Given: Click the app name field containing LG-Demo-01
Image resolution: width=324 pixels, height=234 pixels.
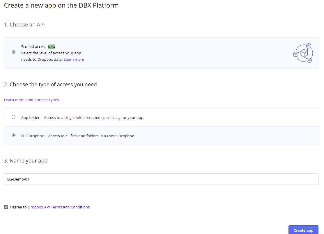Looking at the screenshot, I should (161, 179).
